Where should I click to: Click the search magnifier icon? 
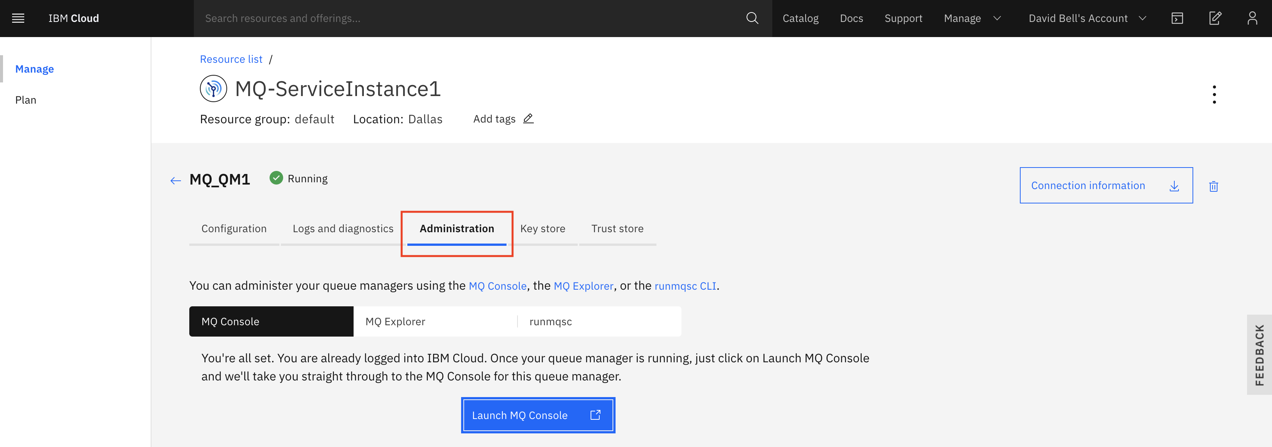coord(752,18)
